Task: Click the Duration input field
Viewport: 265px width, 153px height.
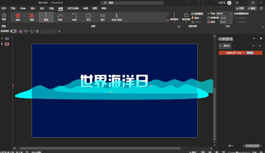Action: click(x=225, y=18)
